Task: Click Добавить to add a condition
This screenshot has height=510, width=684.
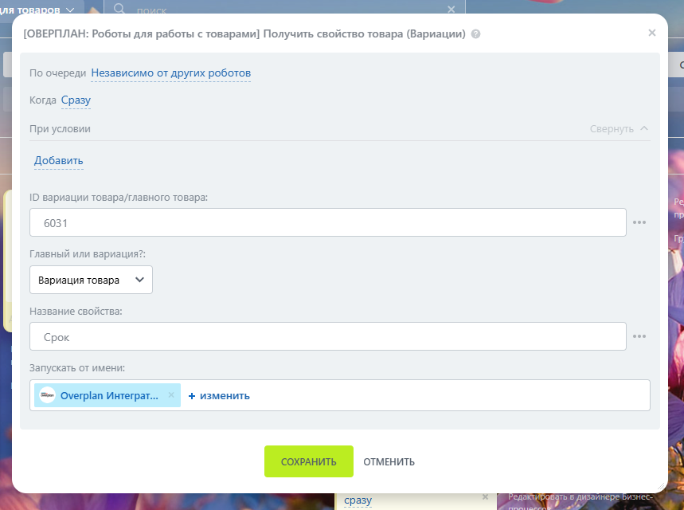Action: tap(58, 161)
